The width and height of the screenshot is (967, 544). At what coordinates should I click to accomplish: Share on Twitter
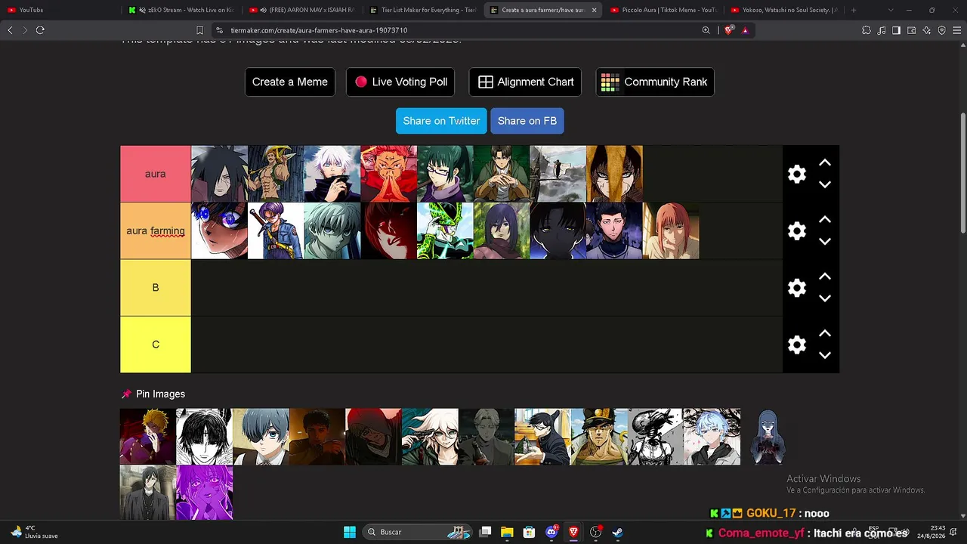[441, 121]
